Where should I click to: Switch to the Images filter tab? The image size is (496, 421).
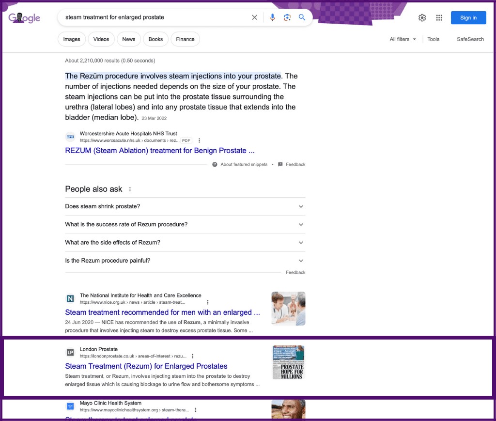coord(72,39)
